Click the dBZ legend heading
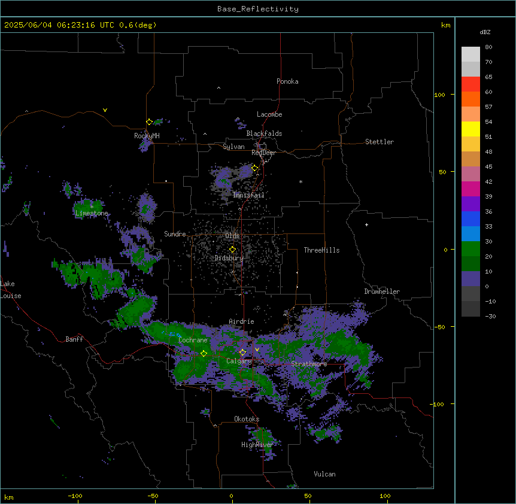516x504 pixels. click(x=485, y=32)
